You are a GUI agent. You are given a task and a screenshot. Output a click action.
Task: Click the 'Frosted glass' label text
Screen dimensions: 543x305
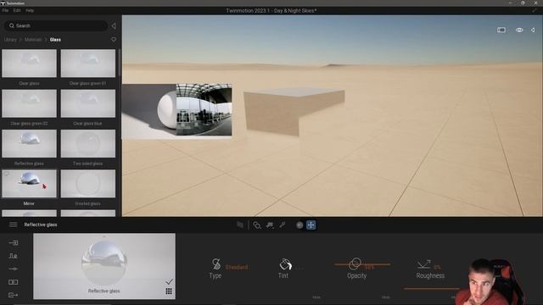(87, 203)
